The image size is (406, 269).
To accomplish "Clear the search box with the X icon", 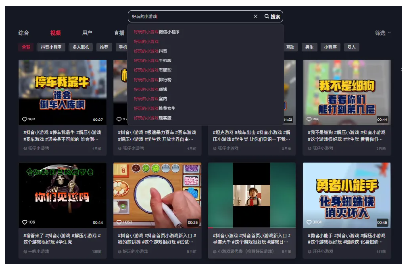I will click(x=255, y=17).
